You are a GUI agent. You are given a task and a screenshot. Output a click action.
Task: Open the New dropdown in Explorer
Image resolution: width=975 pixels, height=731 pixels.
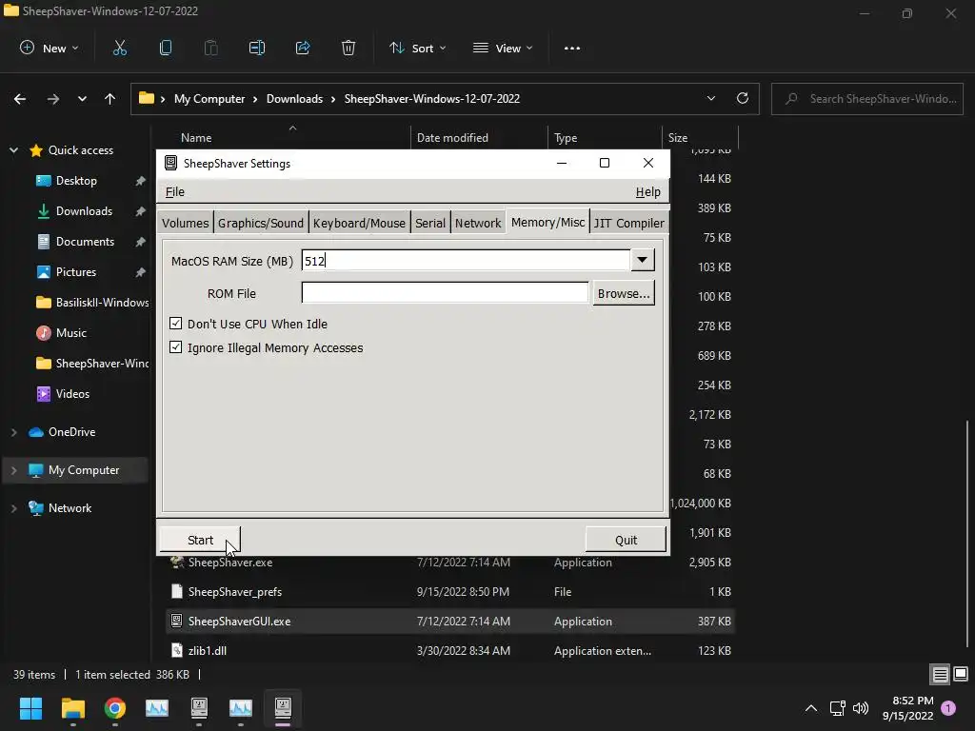[50, 48]
